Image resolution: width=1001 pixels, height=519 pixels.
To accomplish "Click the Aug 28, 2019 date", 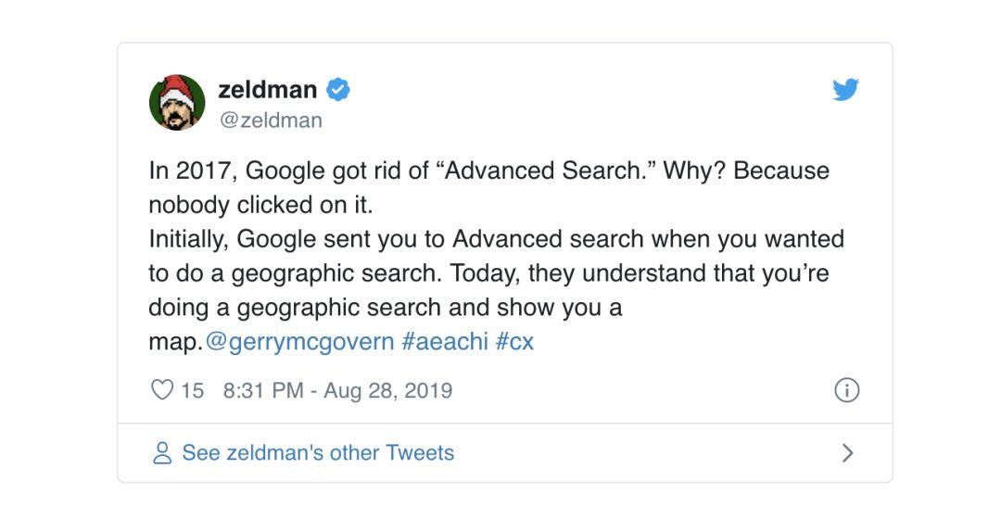I will pos(388,390).
